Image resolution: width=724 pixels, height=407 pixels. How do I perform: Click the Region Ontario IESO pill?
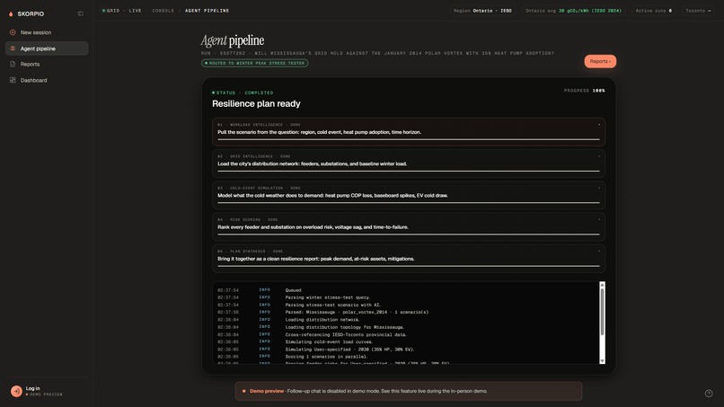482,11
